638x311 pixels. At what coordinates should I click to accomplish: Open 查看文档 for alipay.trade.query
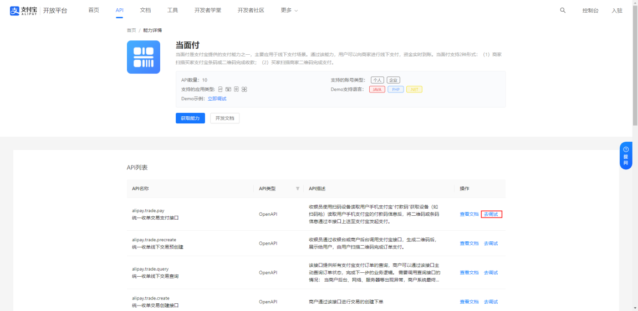[x=469, y=272]
